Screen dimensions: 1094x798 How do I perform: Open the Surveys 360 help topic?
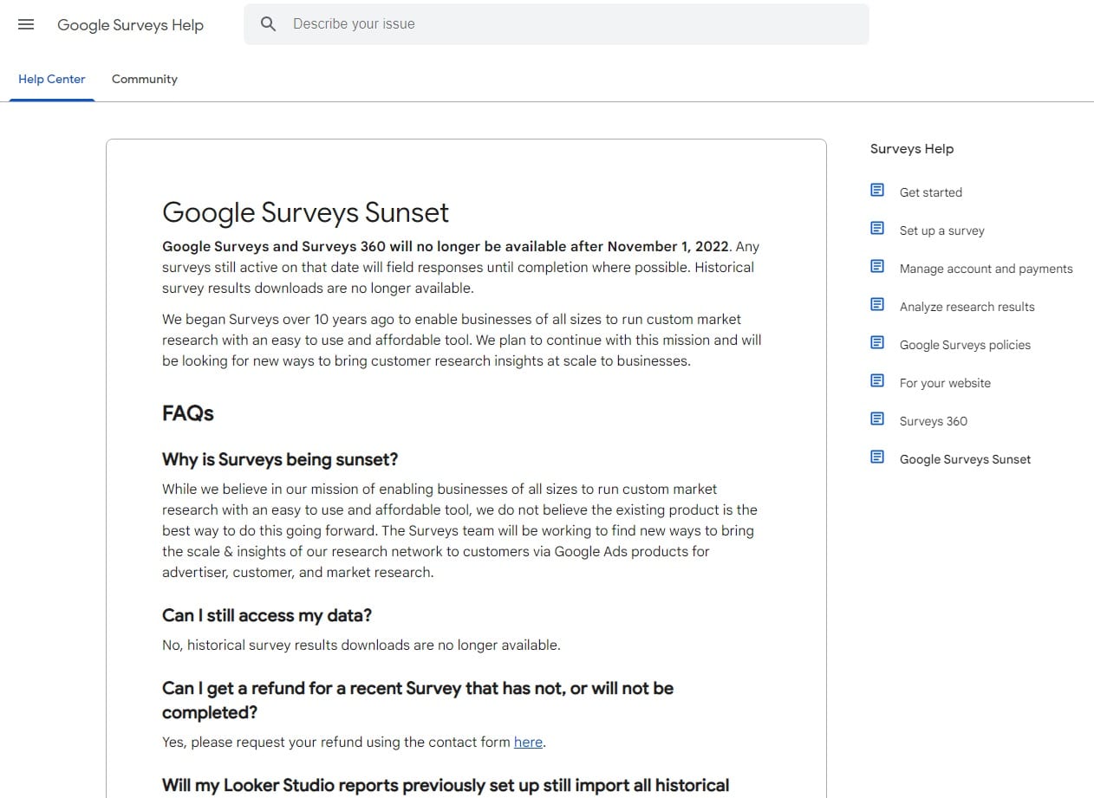934,421
